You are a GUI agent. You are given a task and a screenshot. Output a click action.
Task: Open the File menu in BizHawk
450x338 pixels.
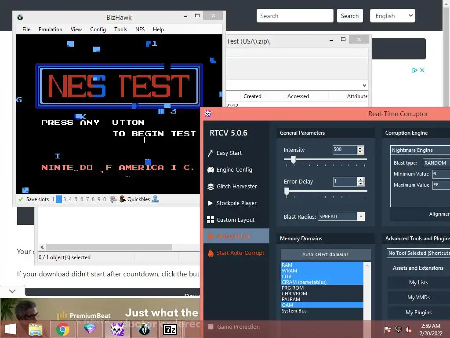click(26, 29)
